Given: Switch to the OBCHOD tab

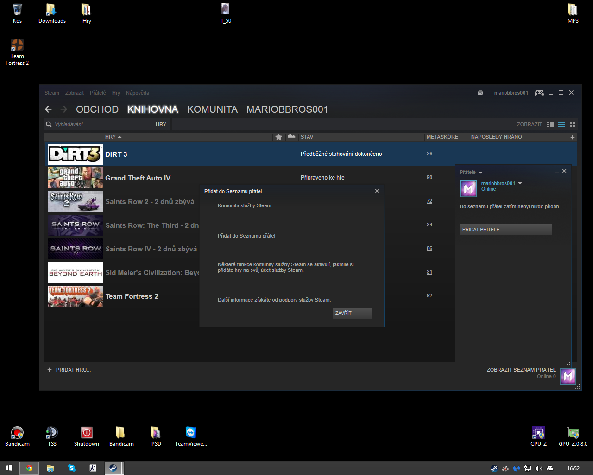Looking at the screenshot, I should pos(97,109).
